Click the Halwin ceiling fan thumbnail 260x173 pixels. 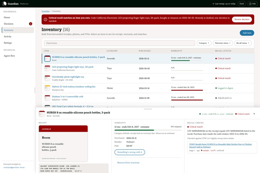tap(47, 88)
